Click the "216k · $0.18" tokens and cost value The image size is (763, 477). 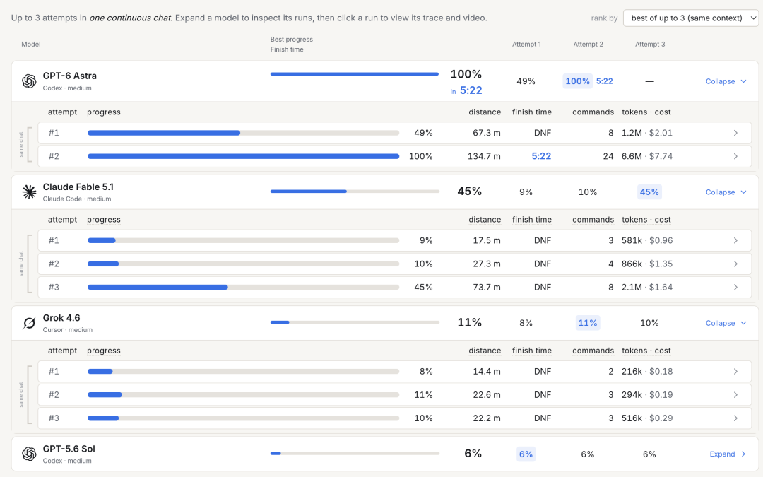click(647, 372)
